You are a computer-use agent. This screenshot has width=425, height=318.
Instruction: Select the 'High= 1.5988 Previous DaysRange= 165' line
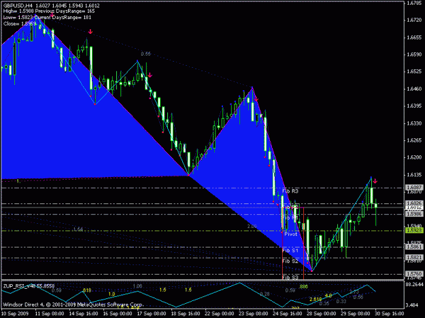[49, 12]
